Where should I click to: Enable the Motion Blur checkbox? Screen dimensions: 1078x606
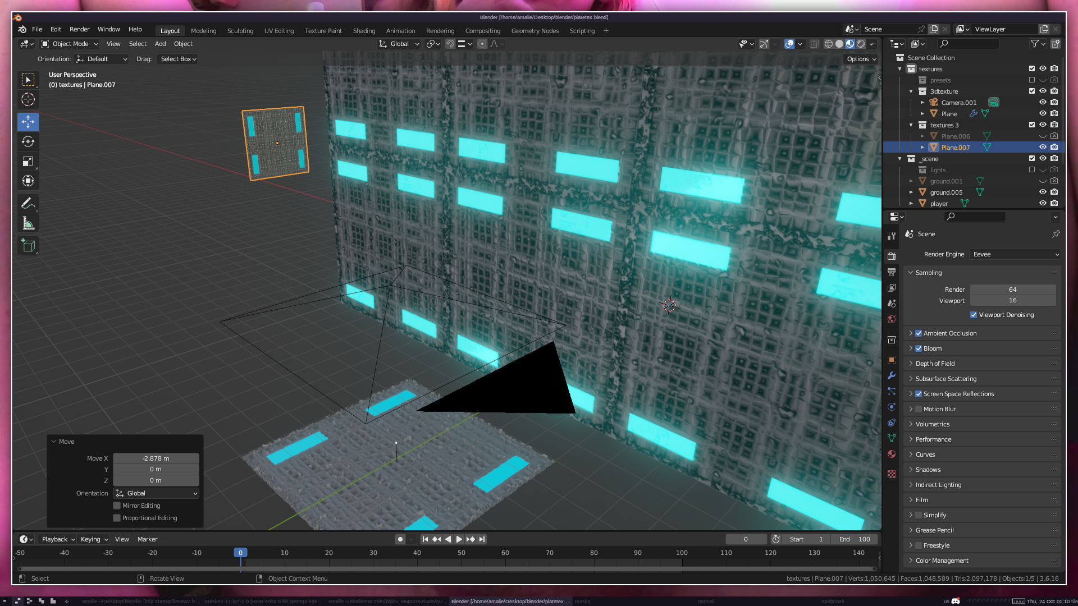point(919,409)
